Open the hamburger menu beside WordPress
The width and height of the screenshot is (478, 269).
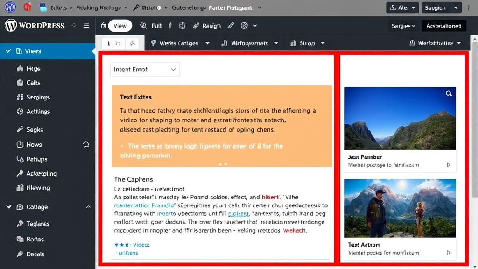[x=86, y=26]
